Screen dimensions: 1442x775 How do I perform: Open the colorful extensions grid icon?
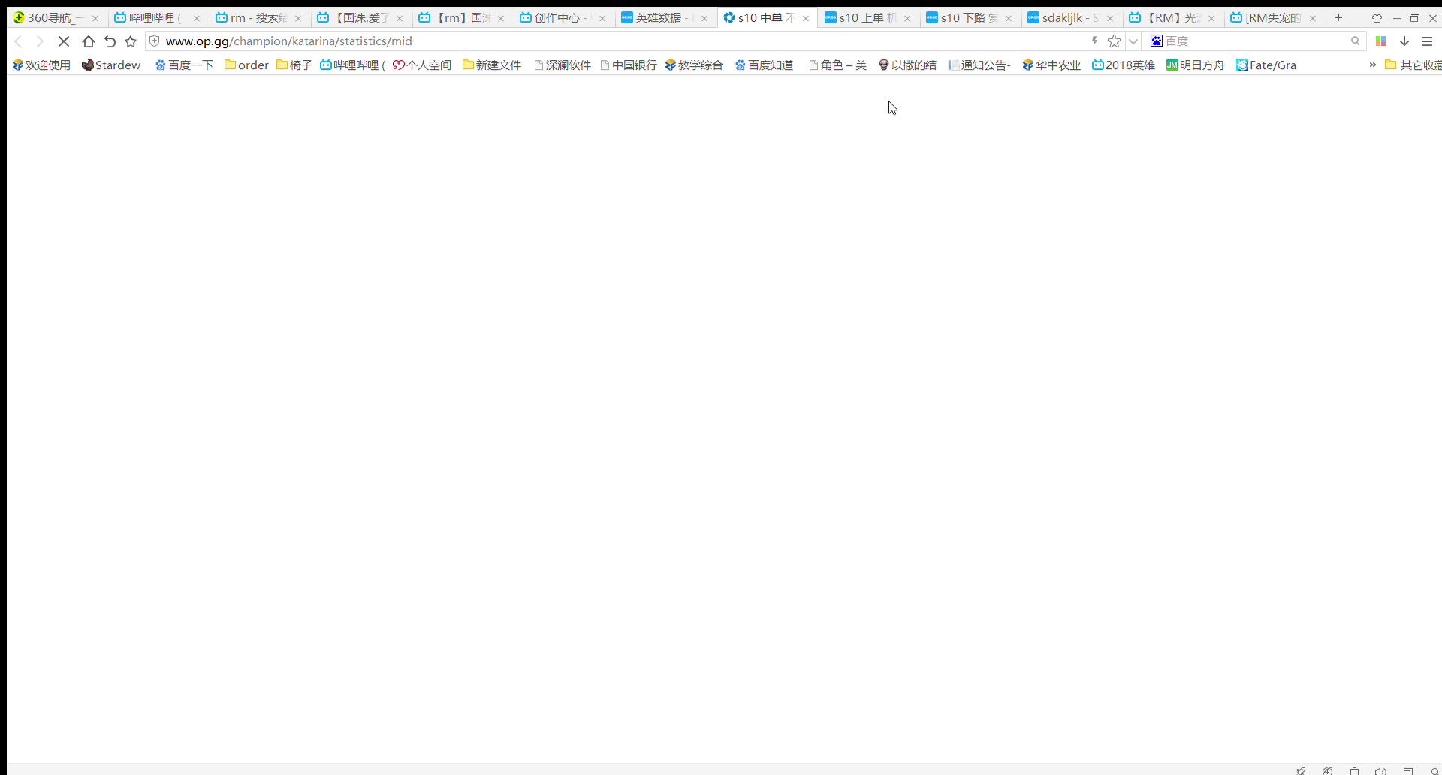click(1380, 41)
